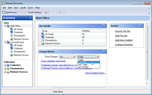Viewport: 152px width, 95px height.
Task: Select All Nodes under Main Office
Action: point(18,29)
